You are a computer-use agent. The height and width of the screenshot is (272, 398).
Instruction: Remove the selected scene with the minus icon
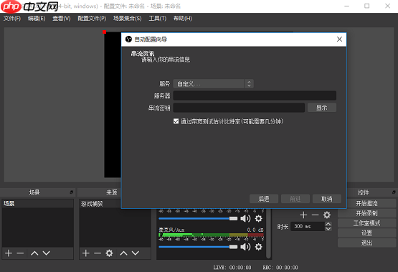20,253
